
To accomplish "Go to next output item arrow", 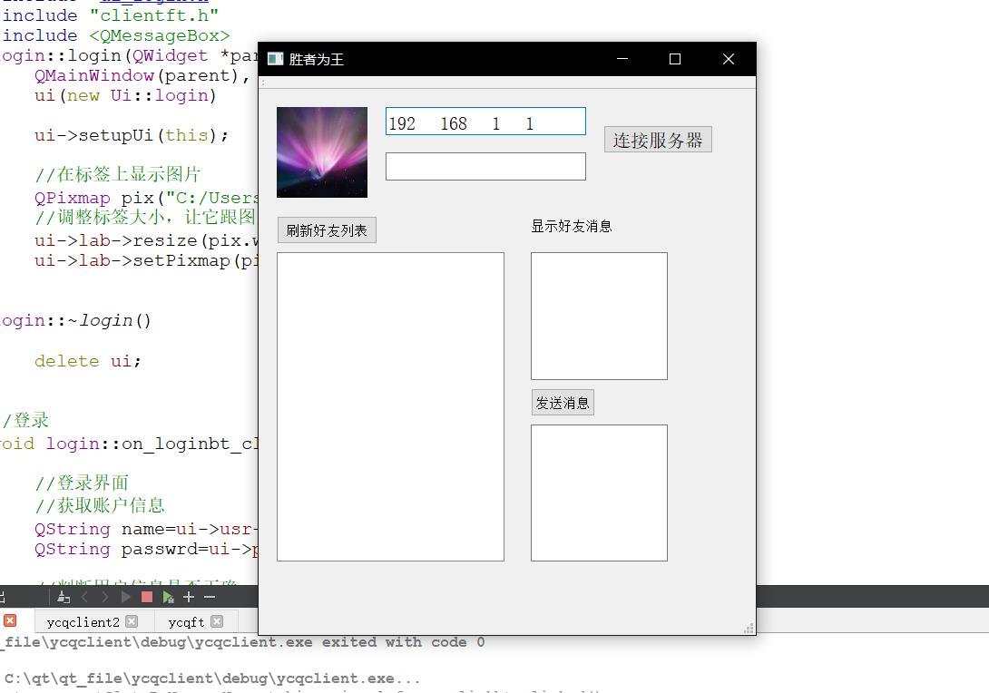I will coord(104,597).
